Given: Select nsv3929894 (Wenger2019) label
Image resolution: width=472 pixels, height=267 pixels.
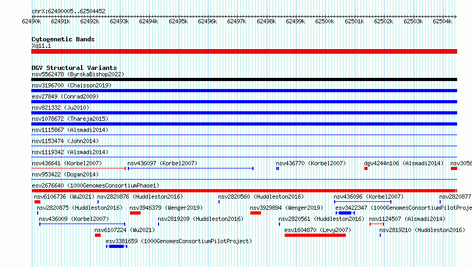Looking at the screenshot, I should coord(286,208).
